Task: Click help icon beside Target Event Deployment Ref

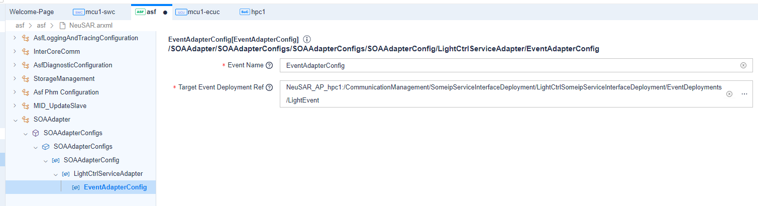Action: (x=269, y=87)
